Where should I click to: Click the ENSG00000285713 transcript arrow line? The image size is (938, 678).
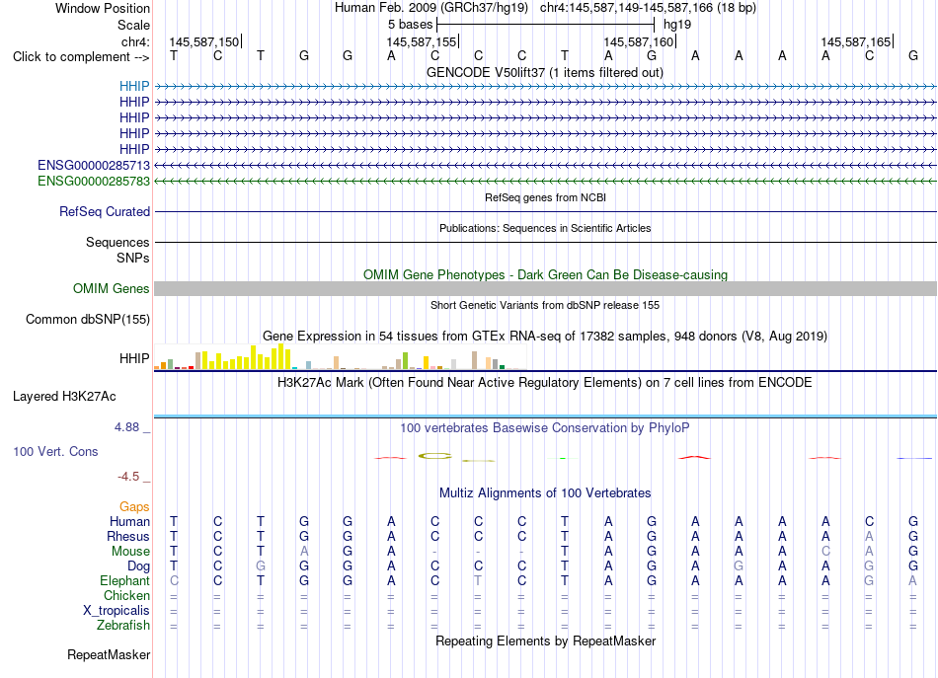(x=545, y=165)
